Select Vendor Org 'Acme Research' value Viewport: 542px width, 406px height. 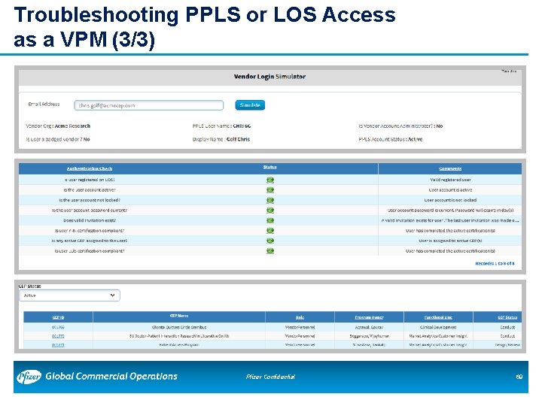(x=72, y=126)
